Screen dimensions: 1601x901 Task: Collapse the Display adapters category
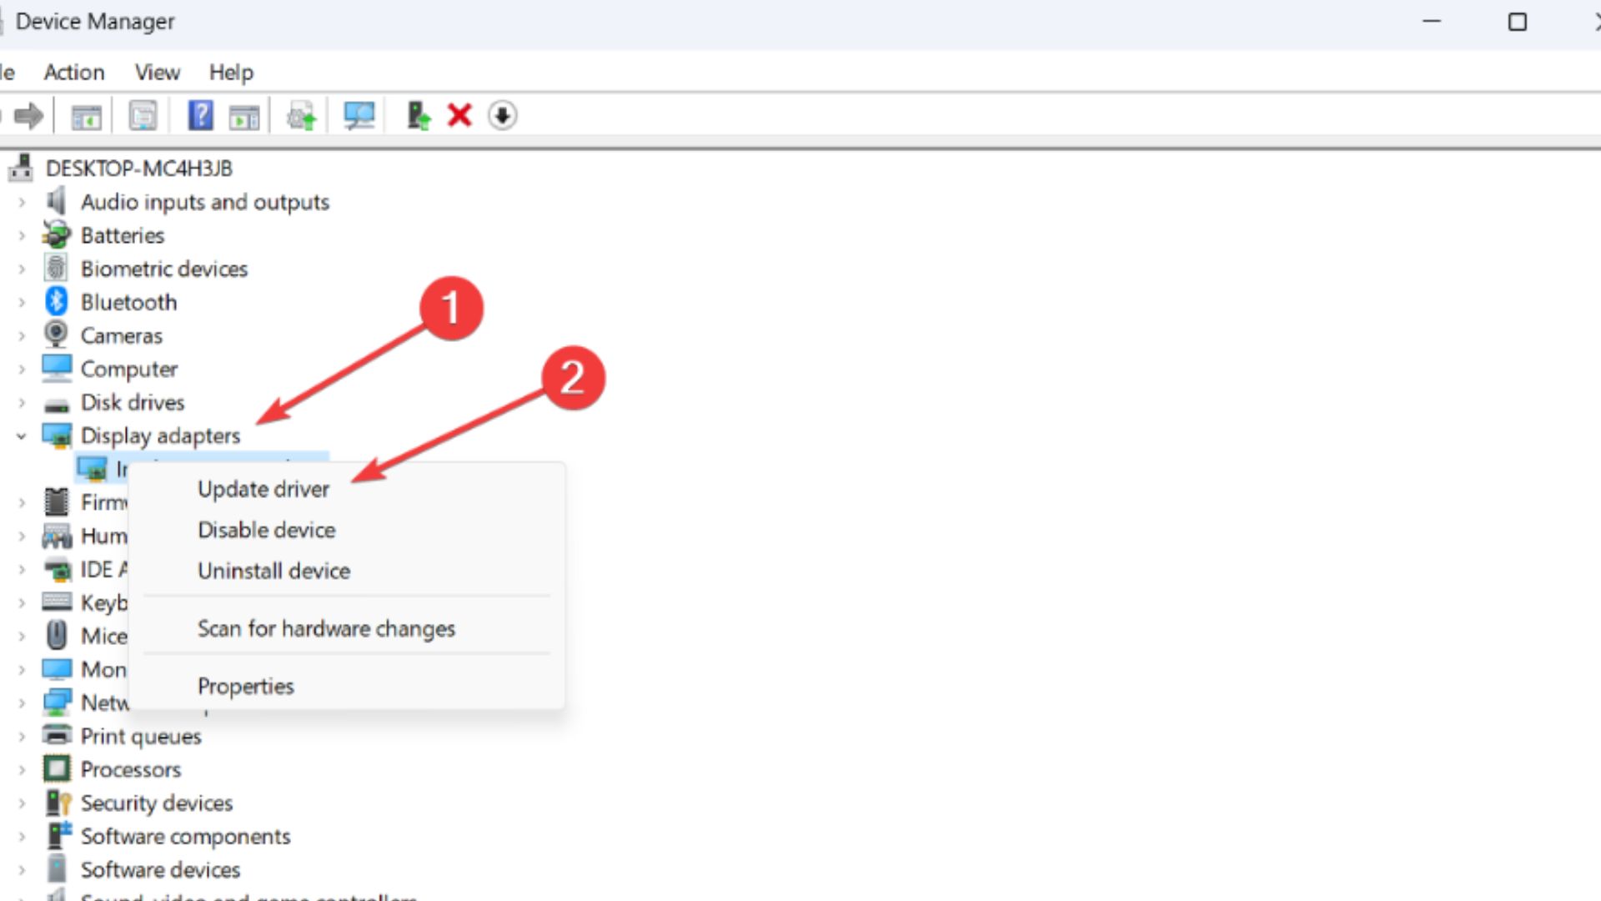23,435
